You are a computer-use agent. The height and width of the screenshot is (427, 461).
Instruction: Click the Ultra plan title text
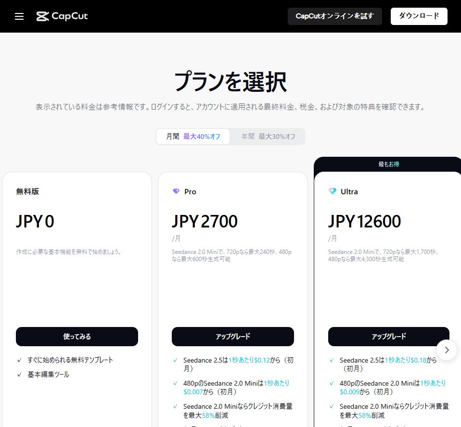(349, 191)
